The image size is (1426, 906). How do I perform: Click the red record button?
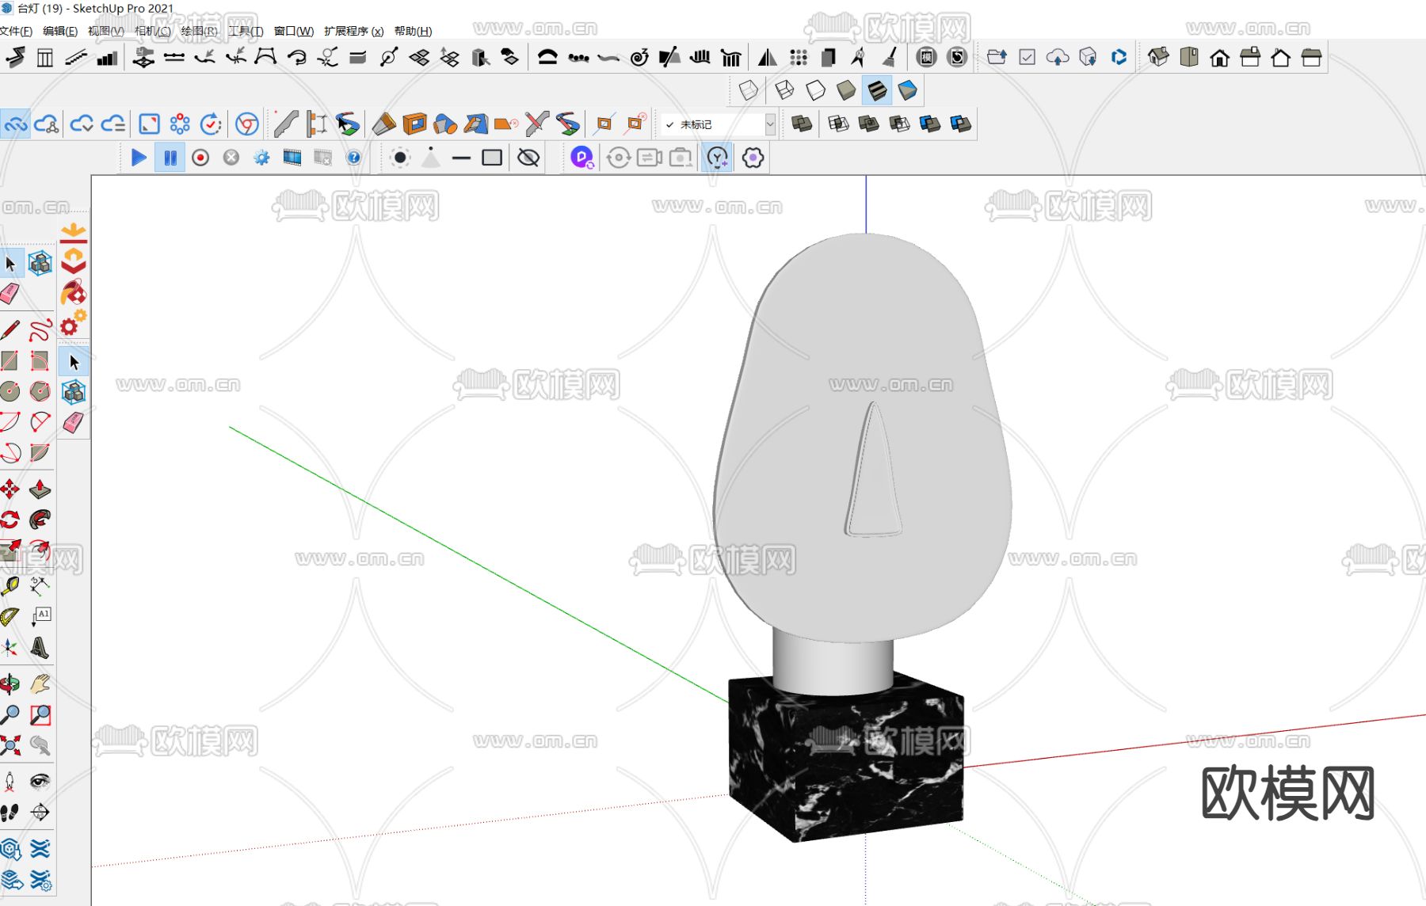(200, 158)
